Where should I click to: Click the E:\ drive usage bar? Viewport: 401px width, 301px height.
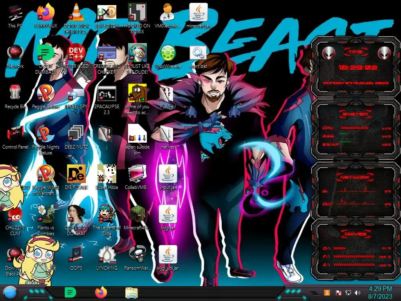coord(354,265)
